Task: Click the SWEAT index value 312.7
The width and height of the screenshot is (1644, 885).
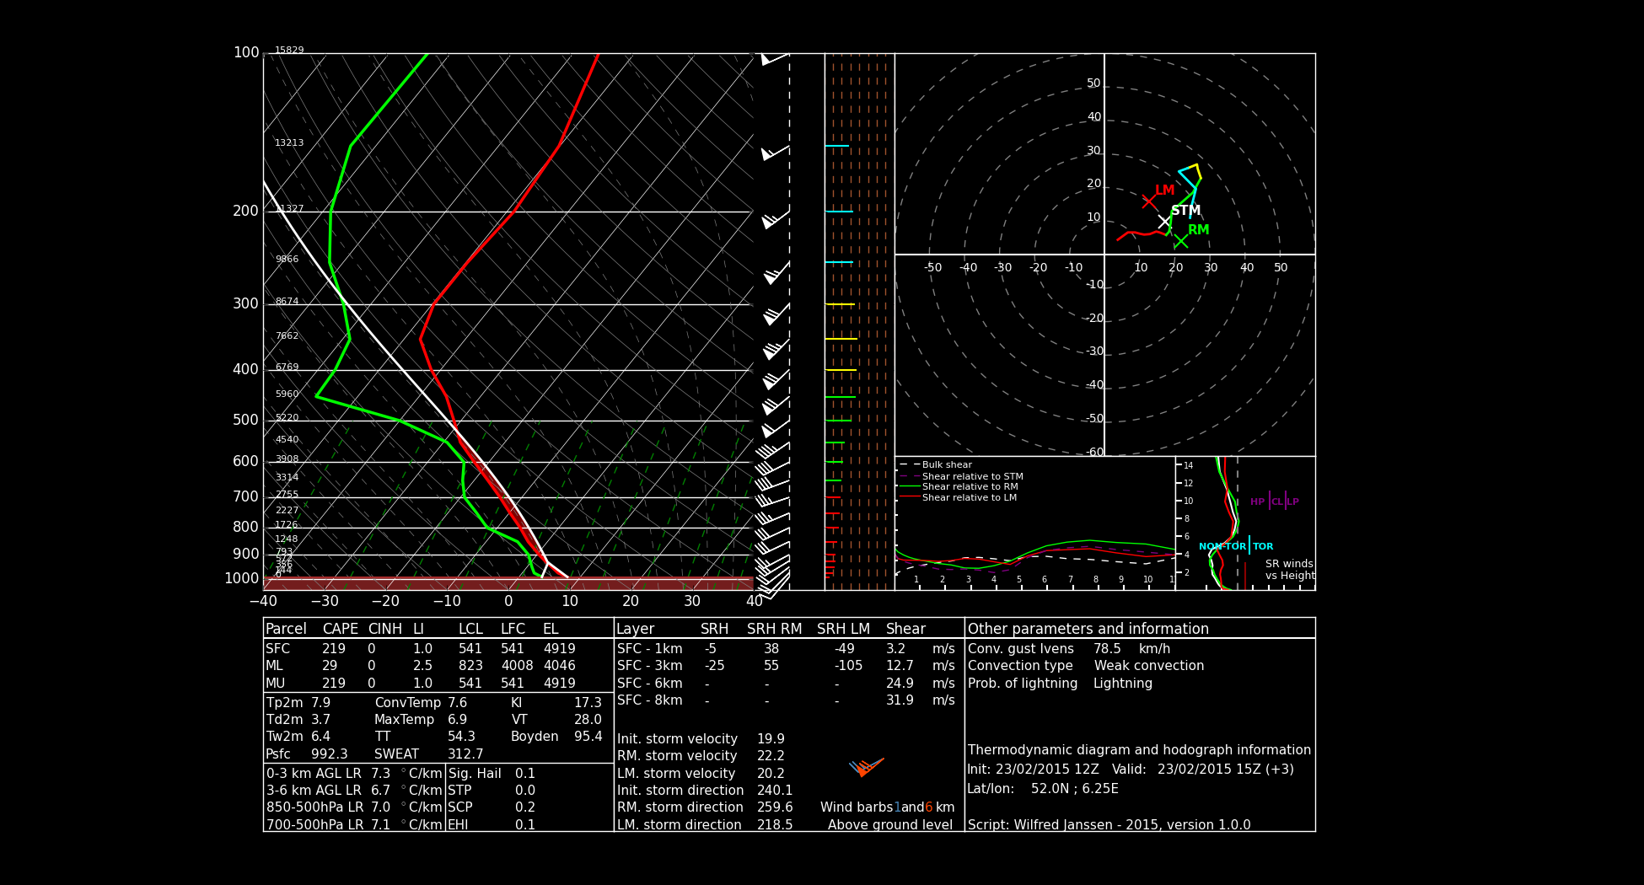Action: (465, 754)
